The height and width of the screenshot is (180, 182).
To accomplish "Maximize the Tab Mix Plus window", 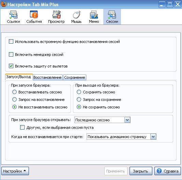I will point(170,4).
